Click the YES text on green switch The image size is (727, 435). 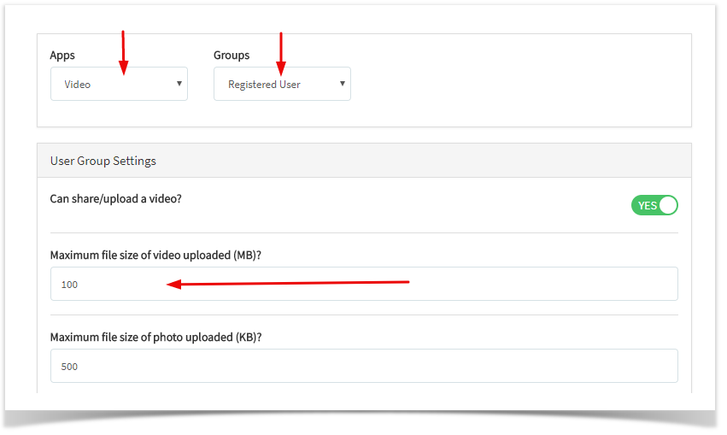point(648,205)
